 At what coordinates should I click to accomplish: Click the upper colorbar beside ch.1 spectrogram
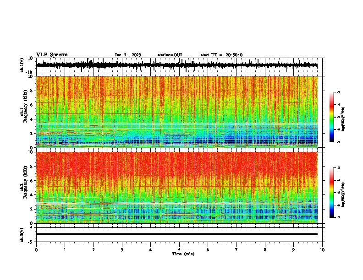point(331,117)
